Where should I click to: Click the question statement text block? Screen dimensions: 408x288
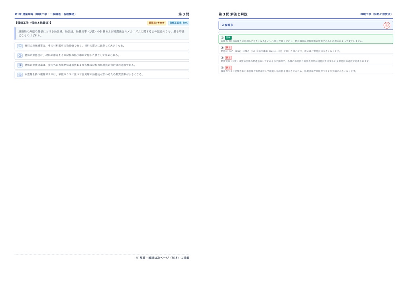(102, 33)
